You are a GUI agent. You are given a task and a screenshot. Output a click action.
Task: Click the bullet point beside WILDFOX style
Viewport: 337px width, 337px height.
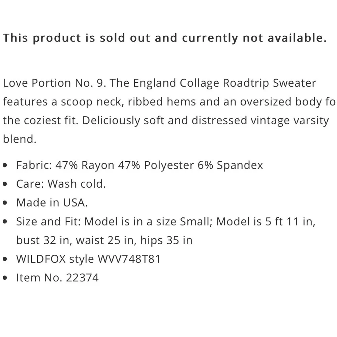[x=5, y=259]
